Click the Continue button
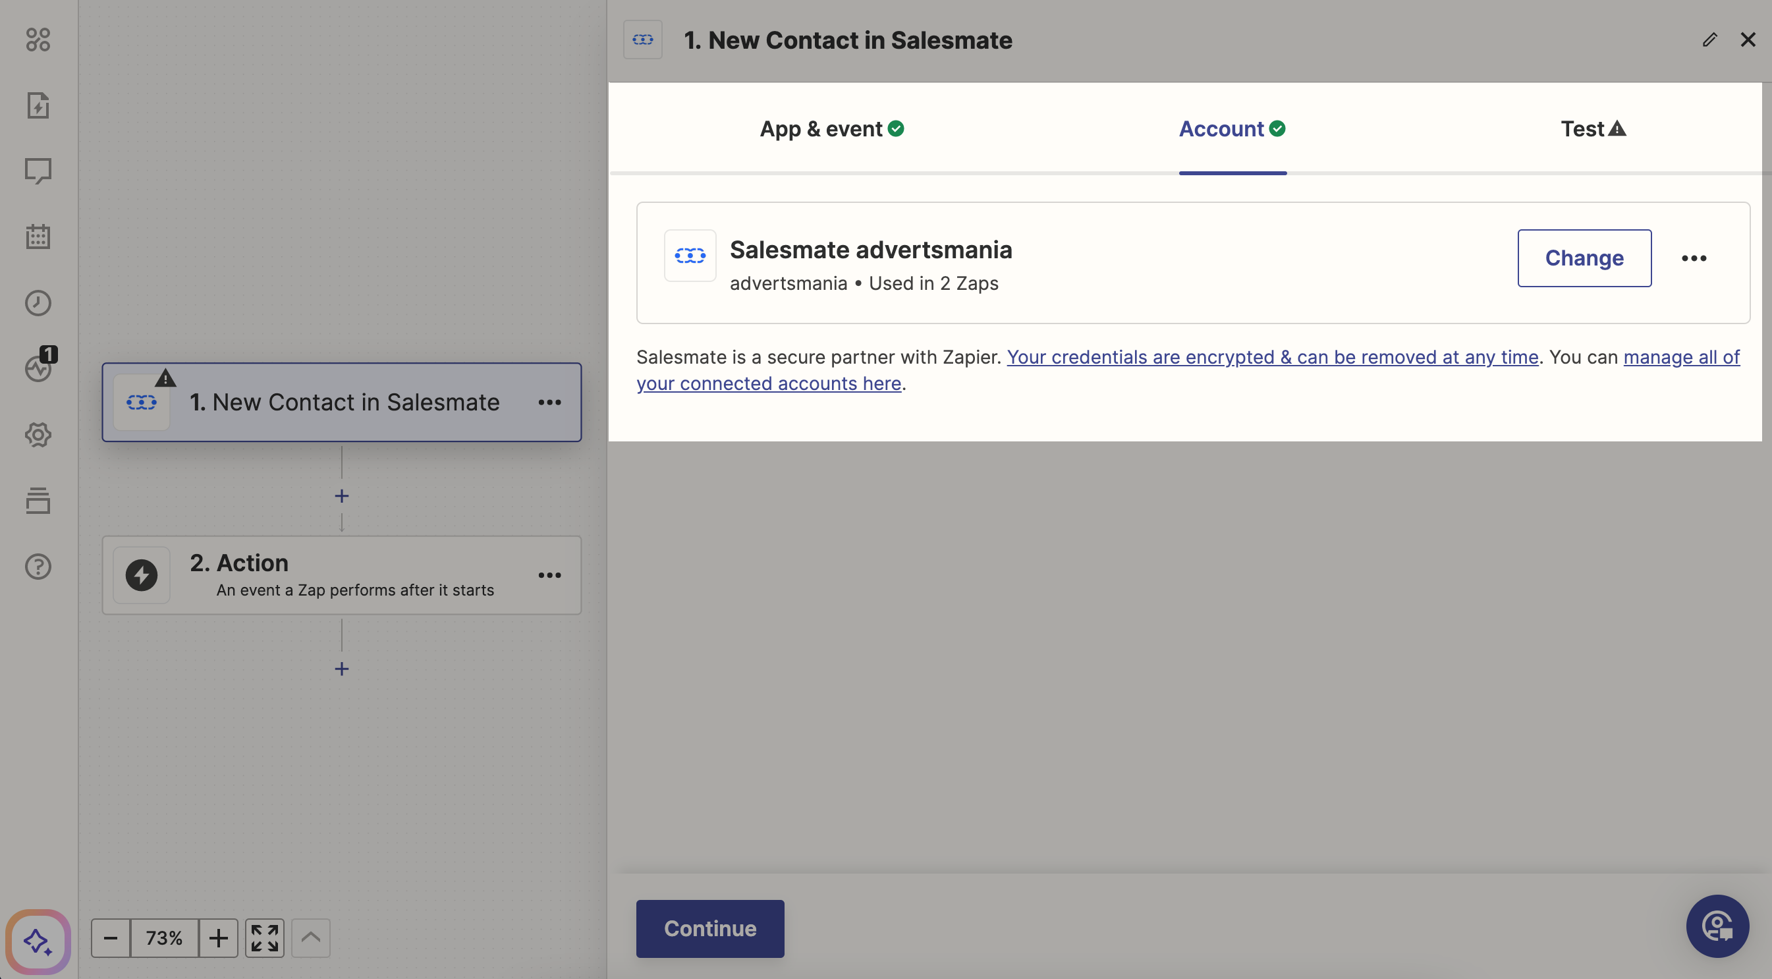 710,929
